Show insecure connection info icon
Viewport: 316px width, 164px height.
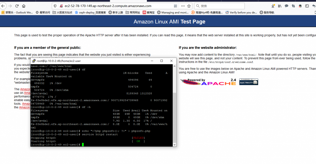click(61, 6)
